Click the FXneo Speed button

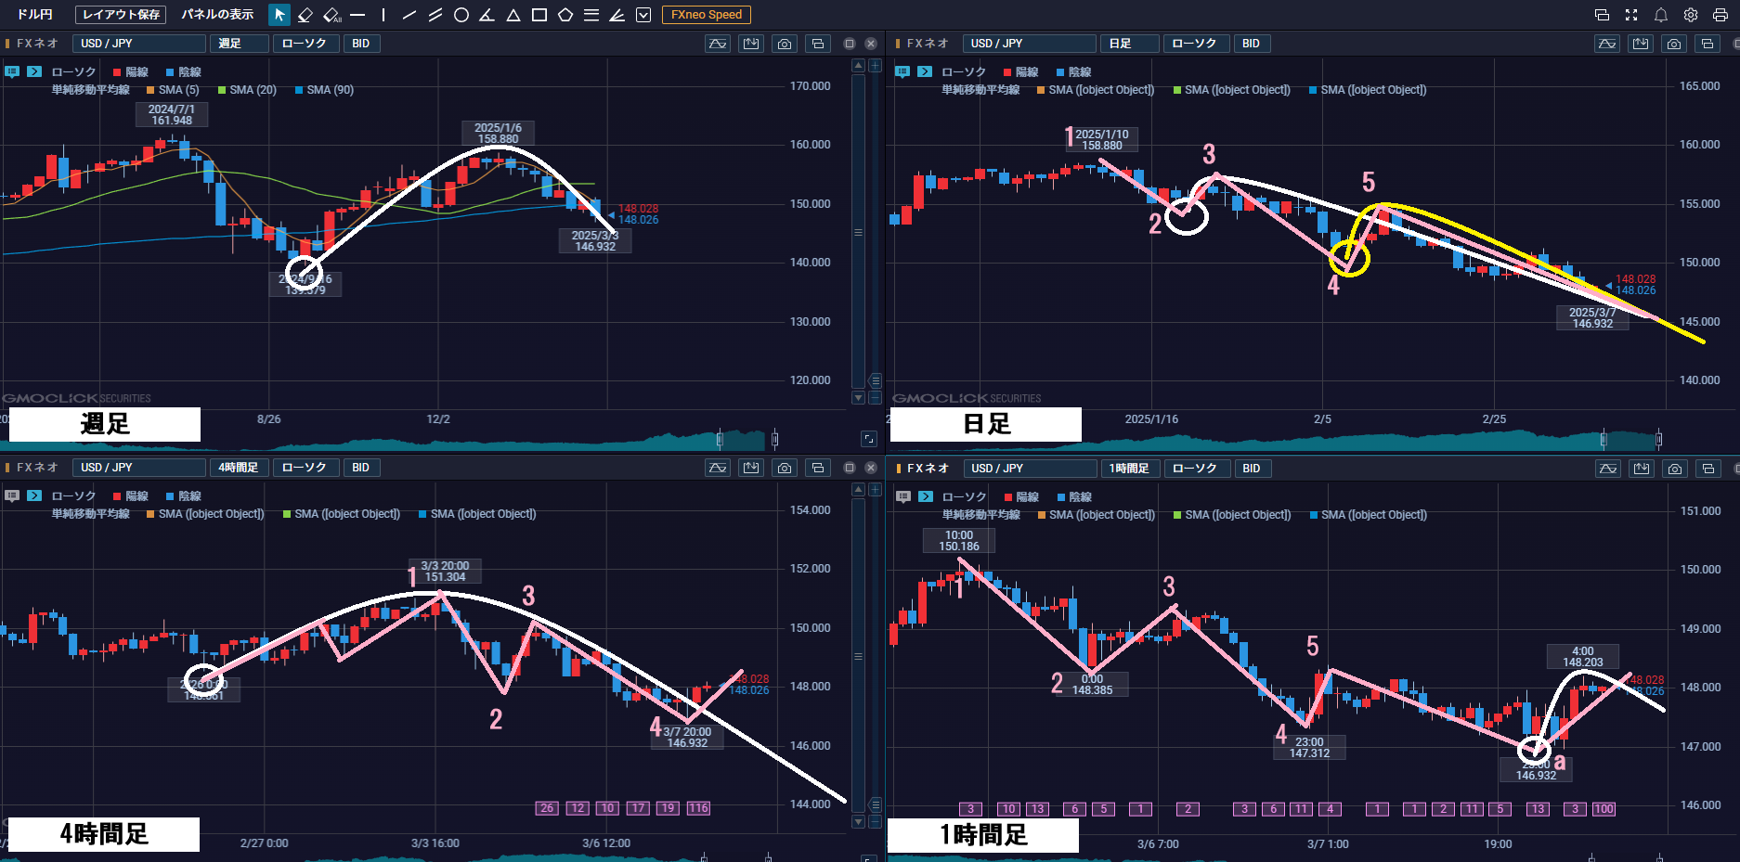(x=706, y=15)
